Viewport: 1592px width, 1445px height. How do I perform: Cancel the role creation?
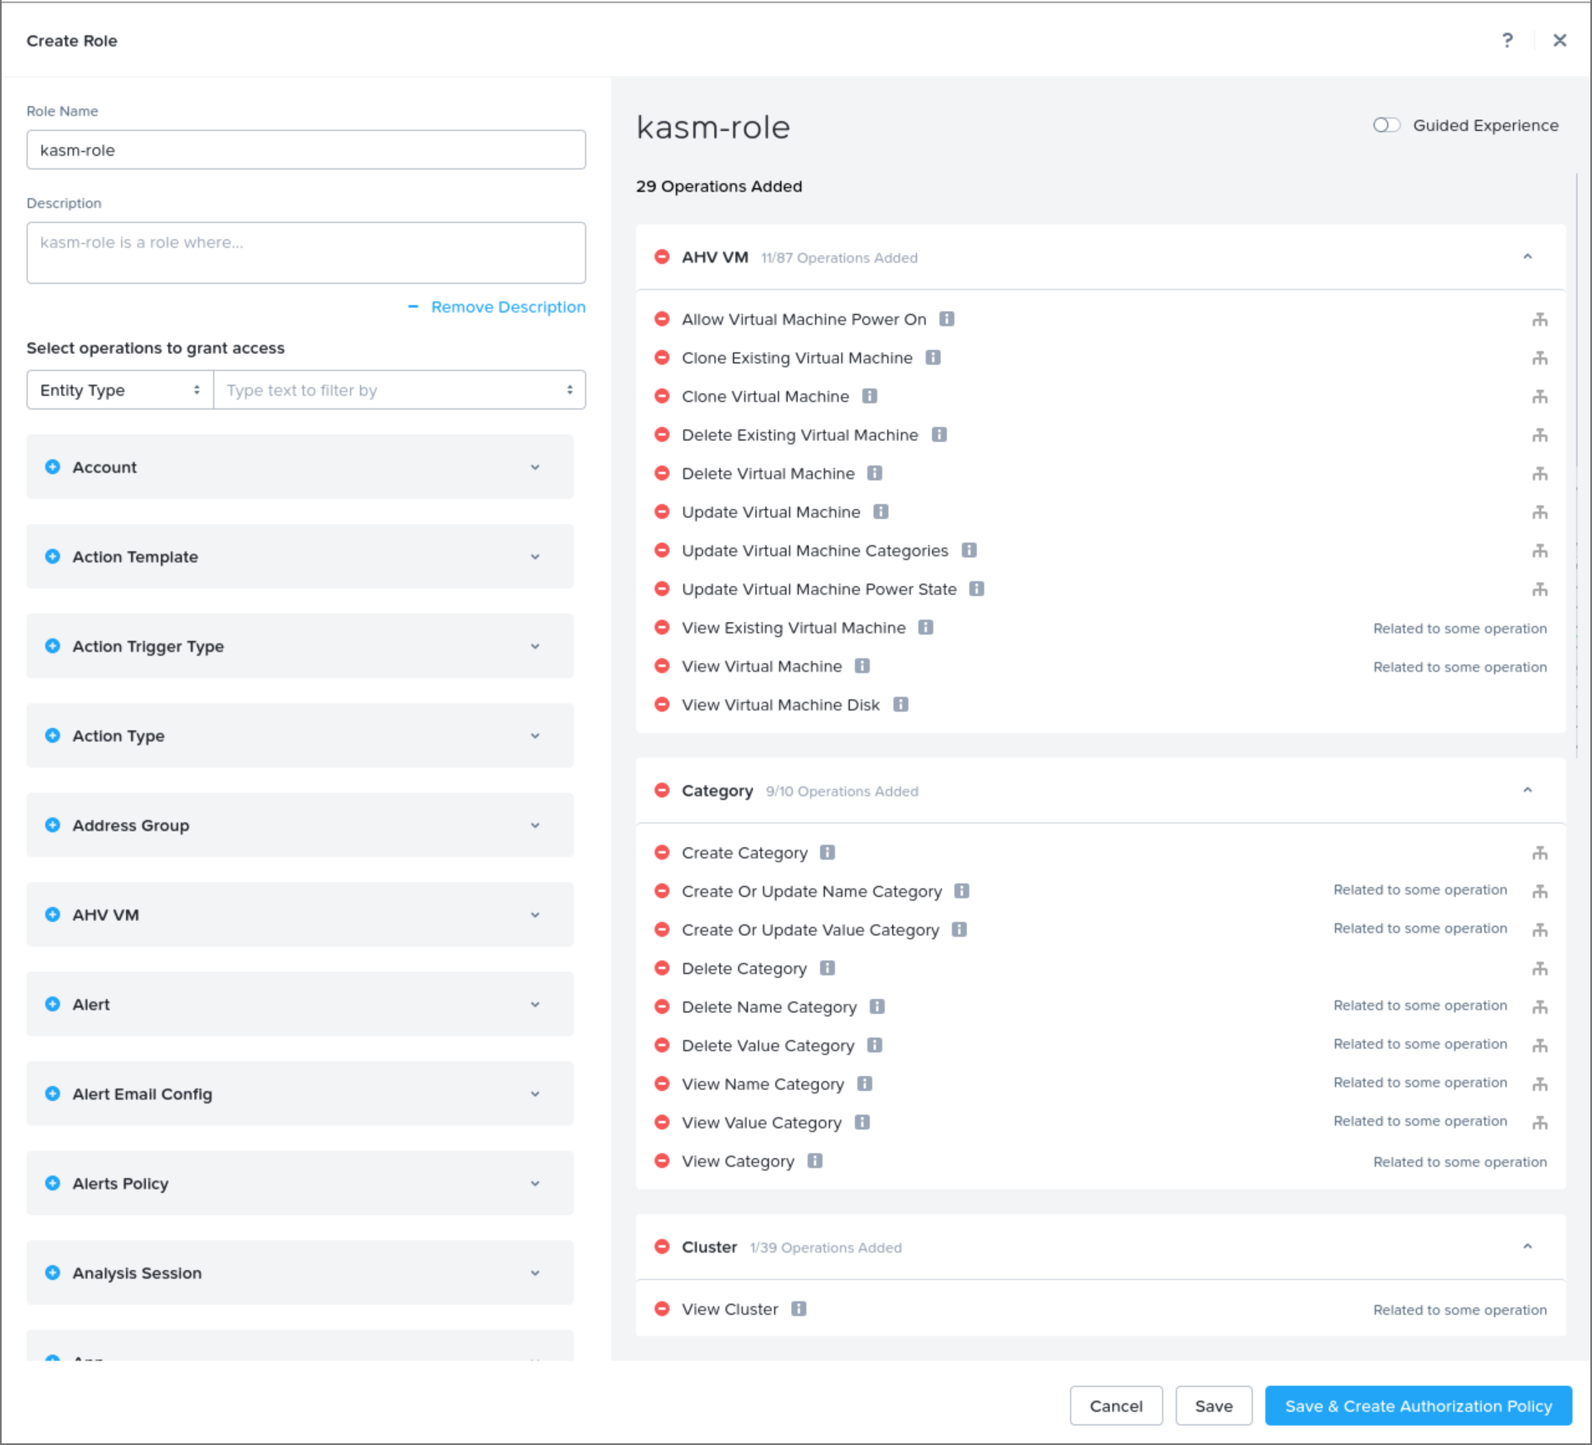tap(1116, 1406)
